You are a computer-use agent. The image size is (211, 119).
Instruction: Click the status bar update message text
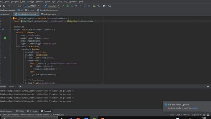click(32, 115)
